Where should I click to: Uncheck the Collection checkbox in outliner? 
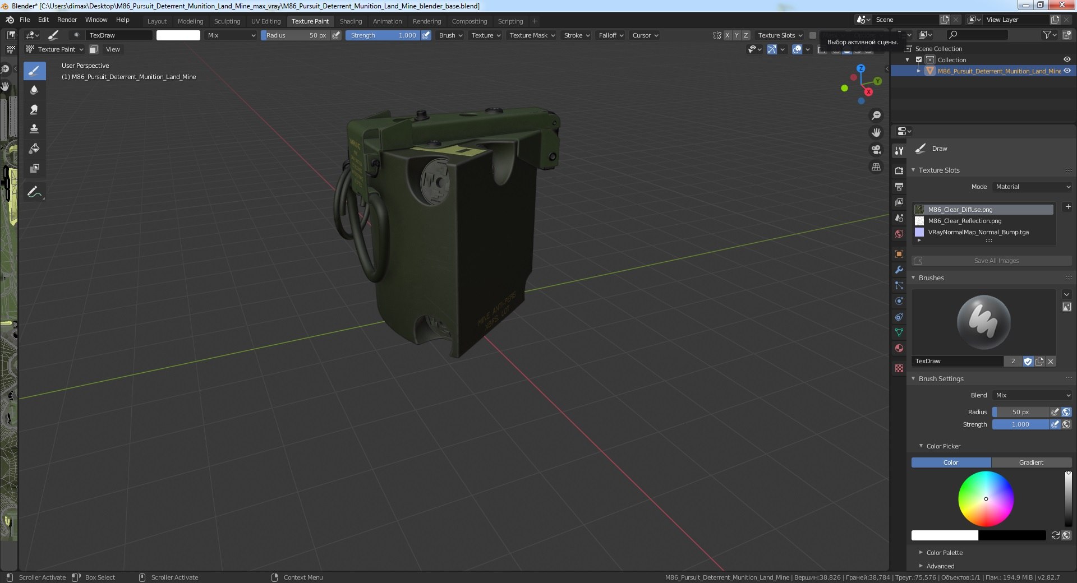[919, 59]
